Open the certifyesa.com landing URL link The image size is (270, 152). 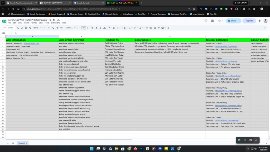click(x=31, y=44)
